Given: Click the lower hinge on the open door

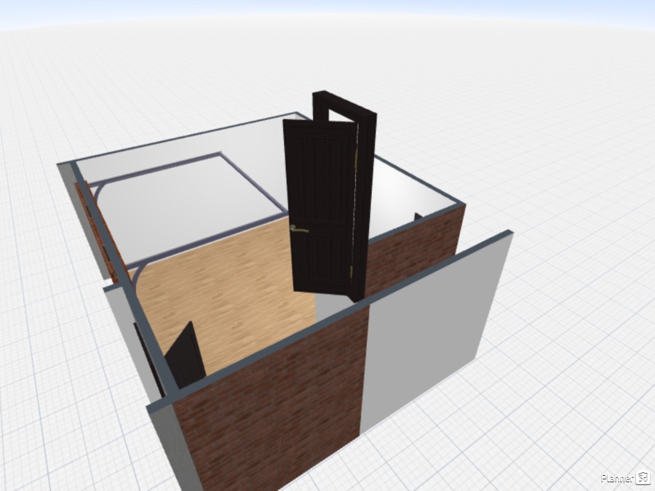Looking at the screenshot, I should point(354,273).
